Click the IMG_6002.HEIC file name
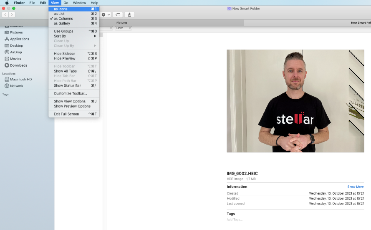 pos(242,173)
